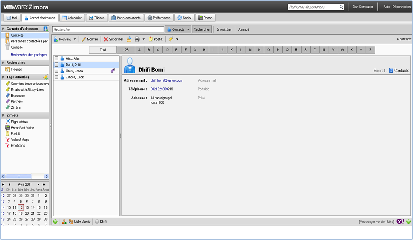
Task: Open the Nouveau dropdown arrow
Action: [75, 39]
